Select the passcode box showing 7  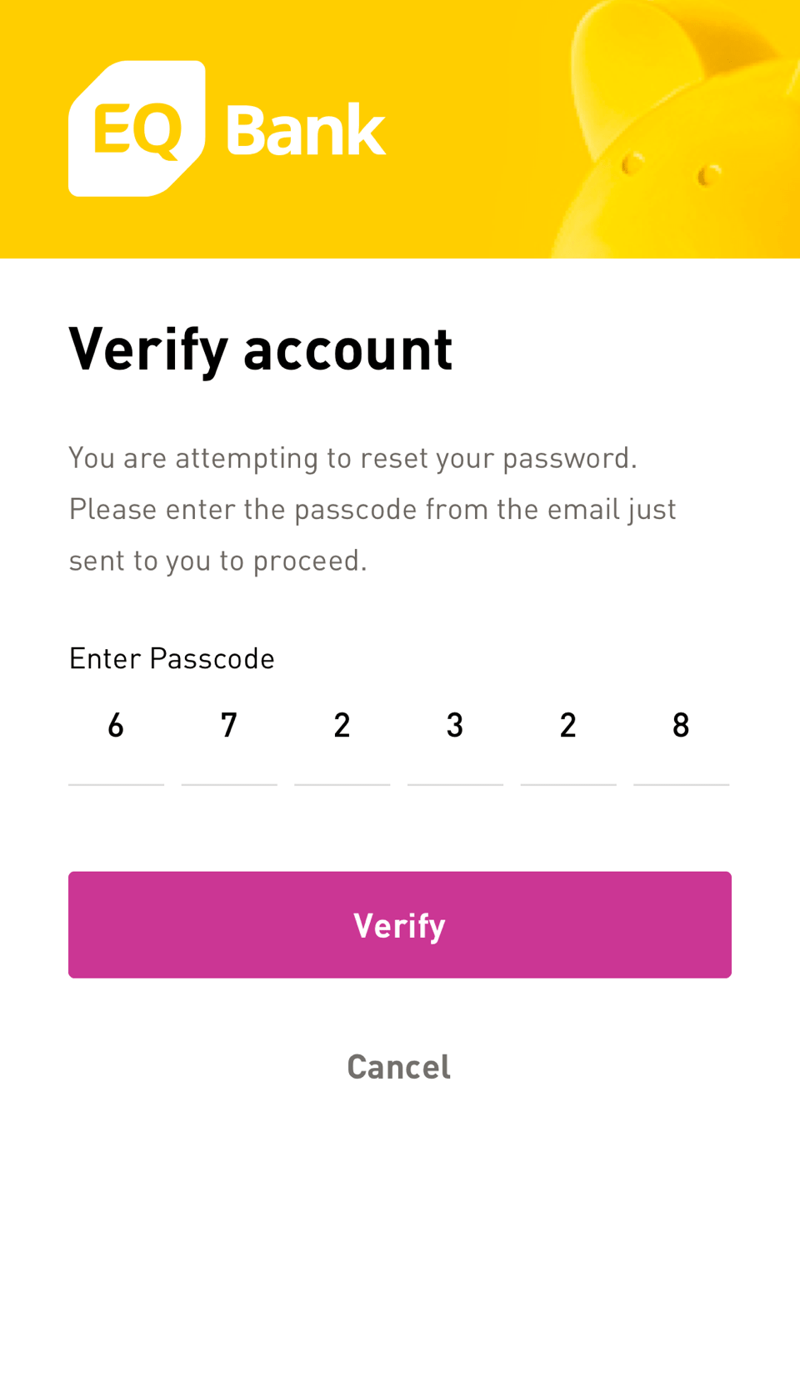229,734
